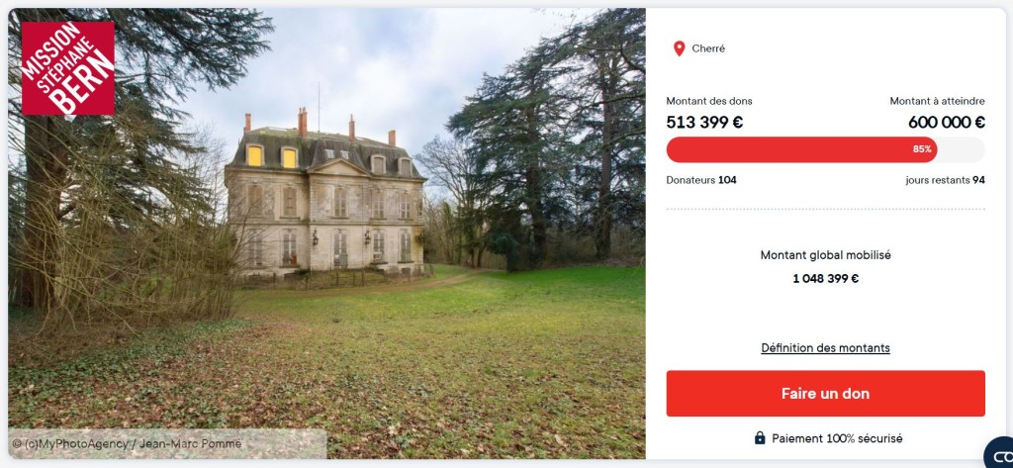The height and width of the screenshot is (468, 1013).
Task: Click the red location pin icon
Action: click(x=679, y=48)
